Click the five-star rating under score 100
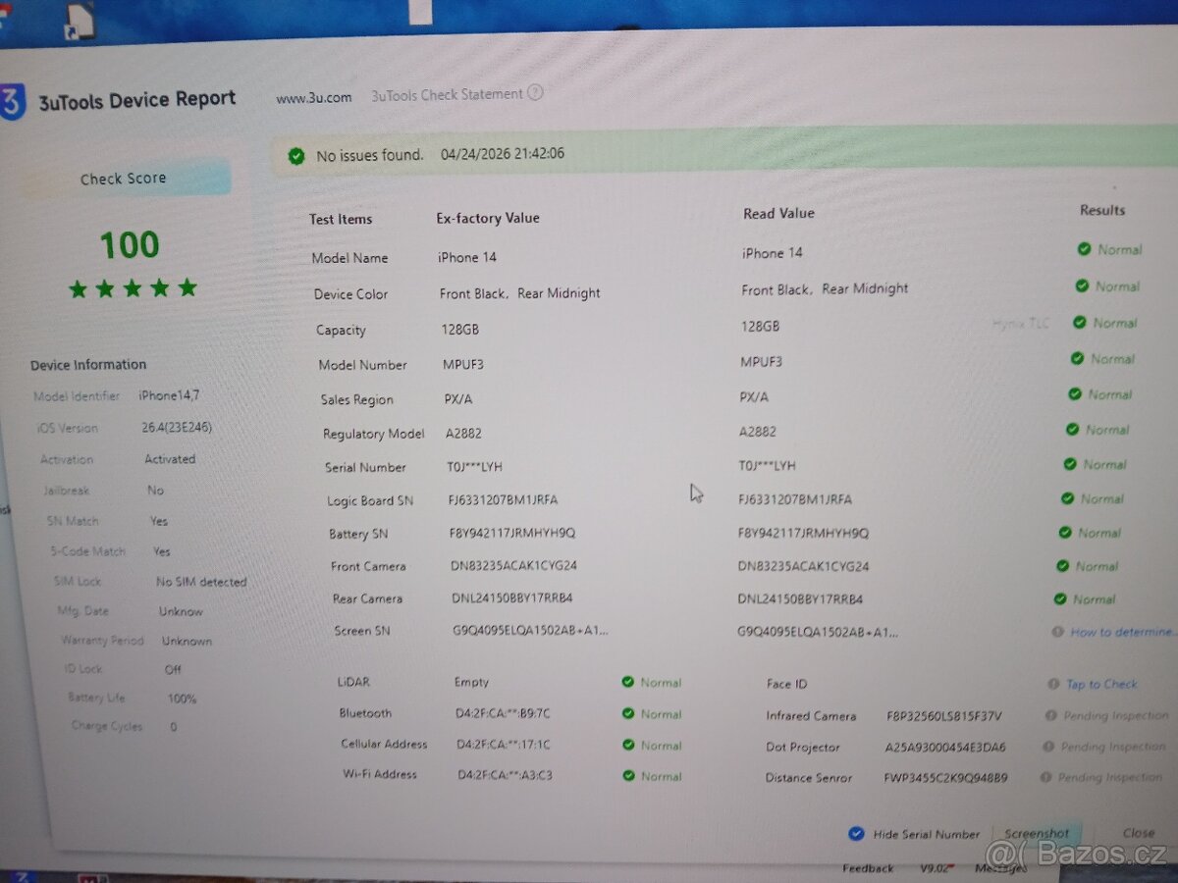 (133, 288)
